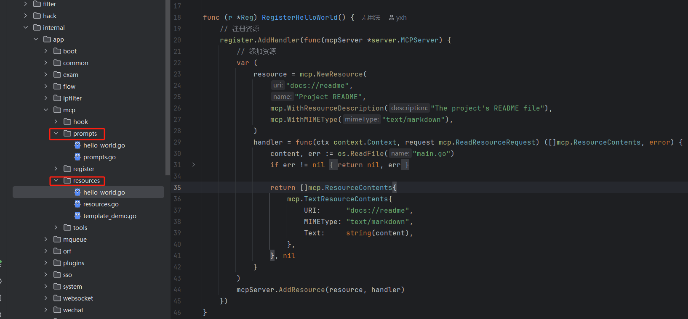Click the folder icon beside common
The width and height of the screenshot is (688, 319).
pos(57,63)
